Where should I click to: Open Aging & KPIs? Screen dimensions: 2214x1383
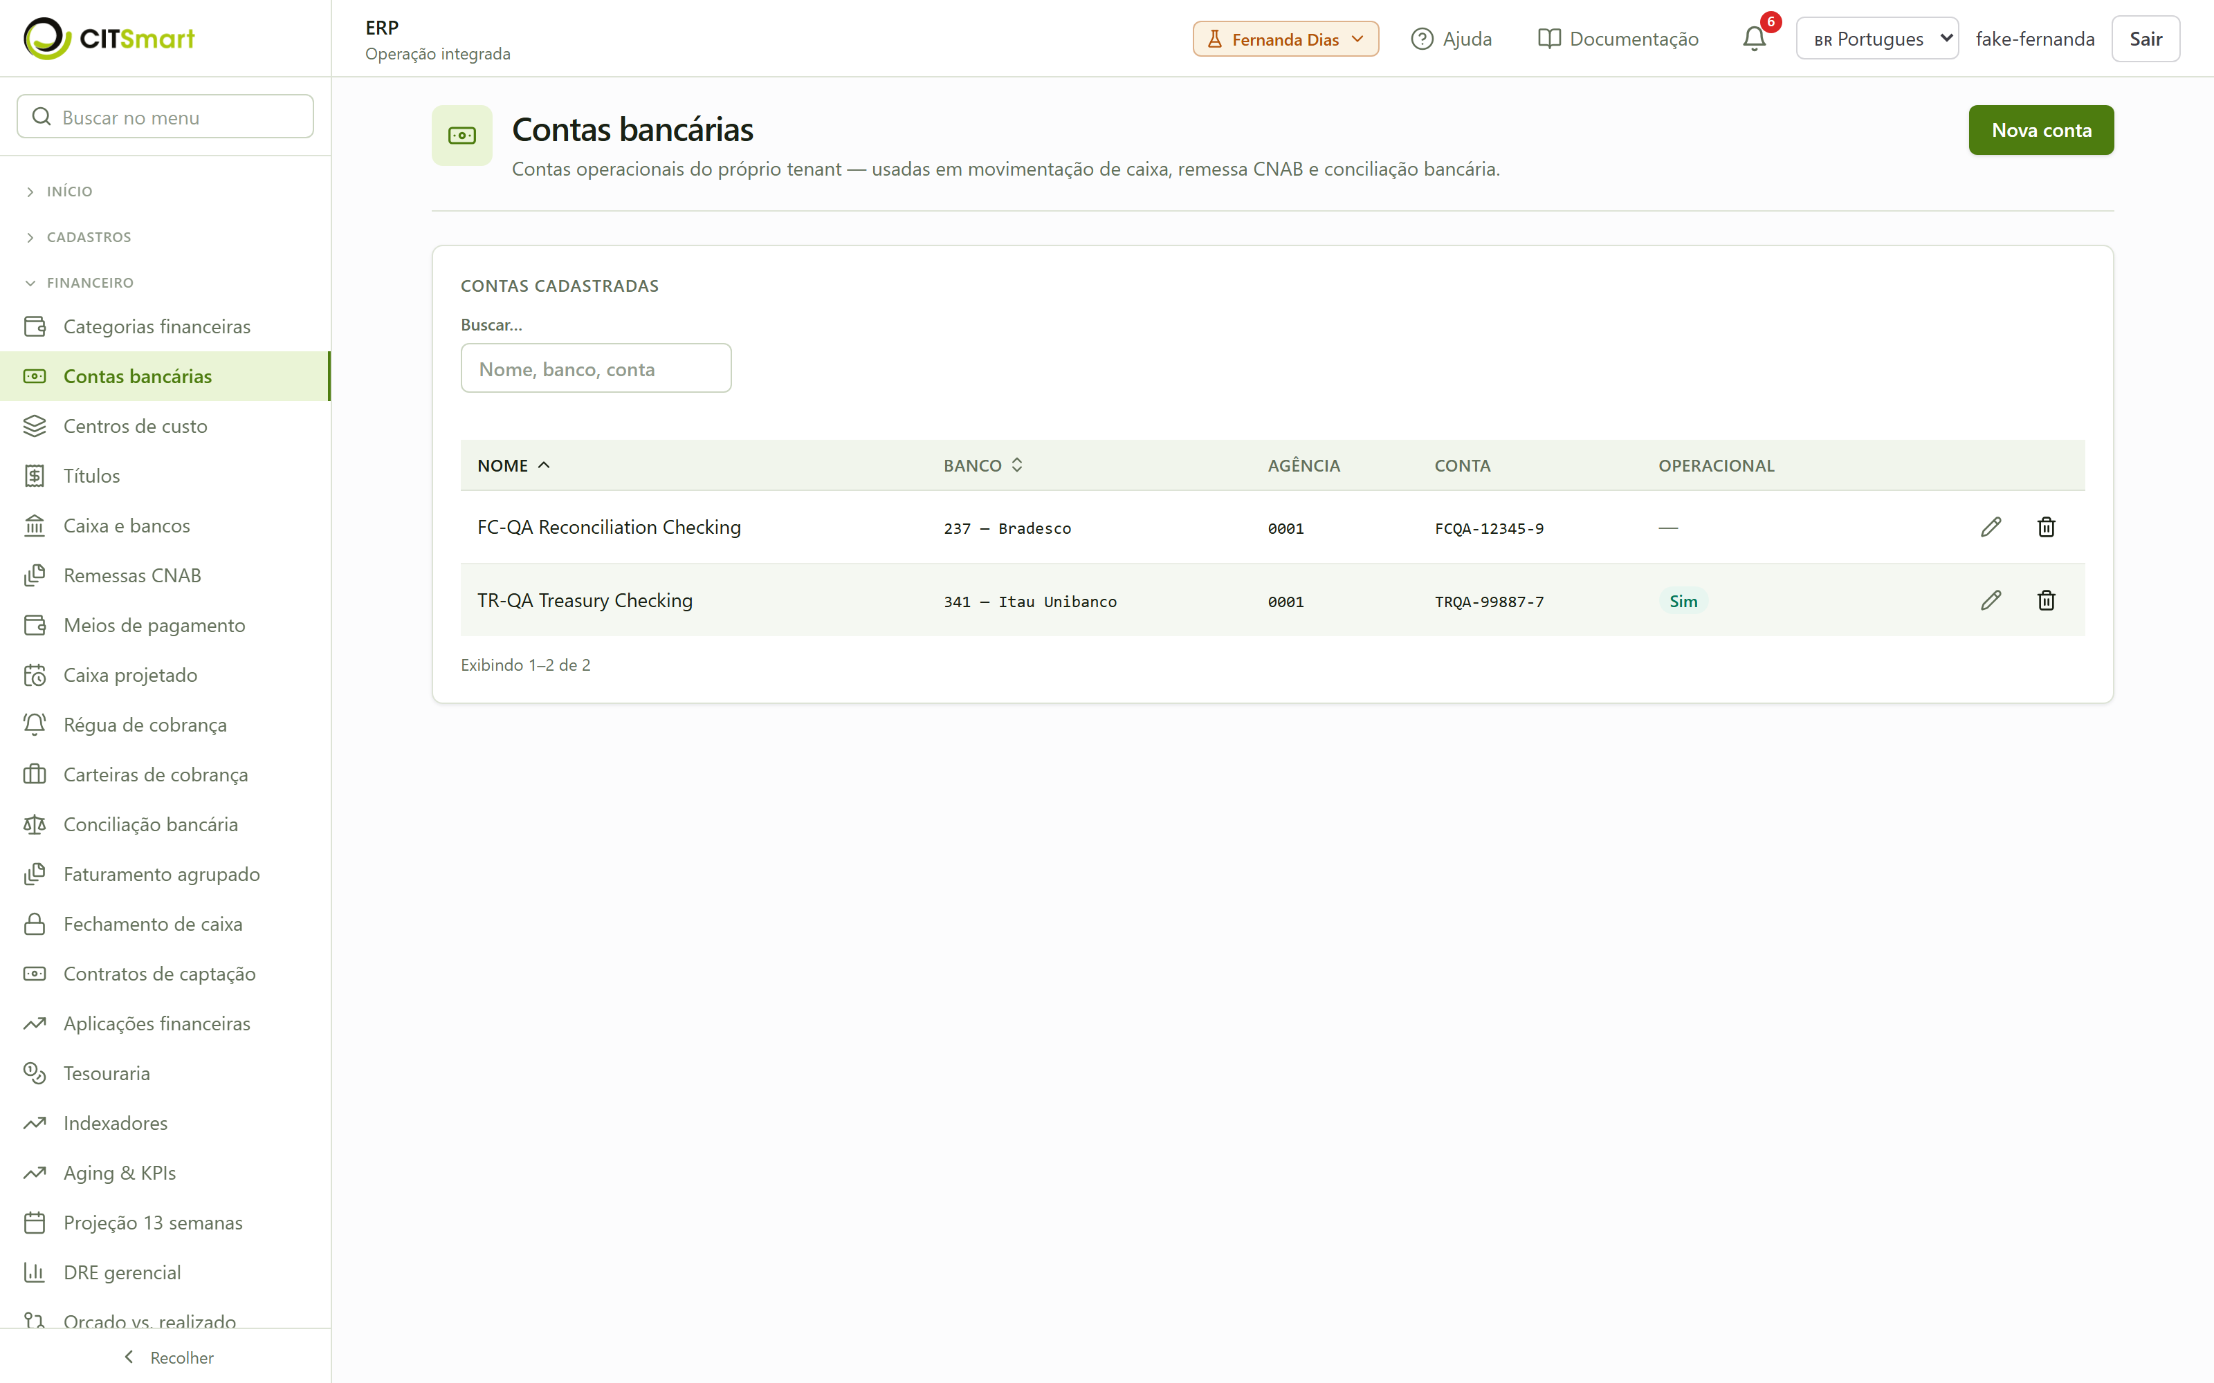165,1173
